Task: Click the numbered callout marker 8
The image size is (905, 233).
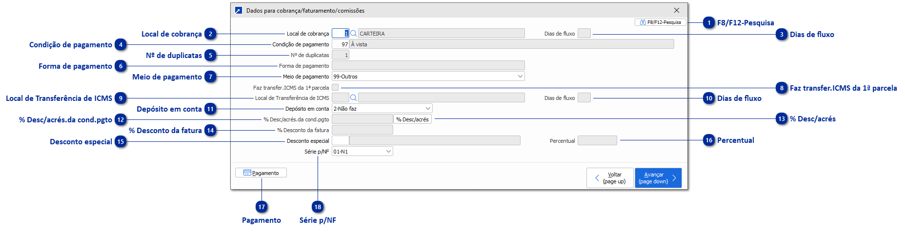Action: (x=782, y=88)
